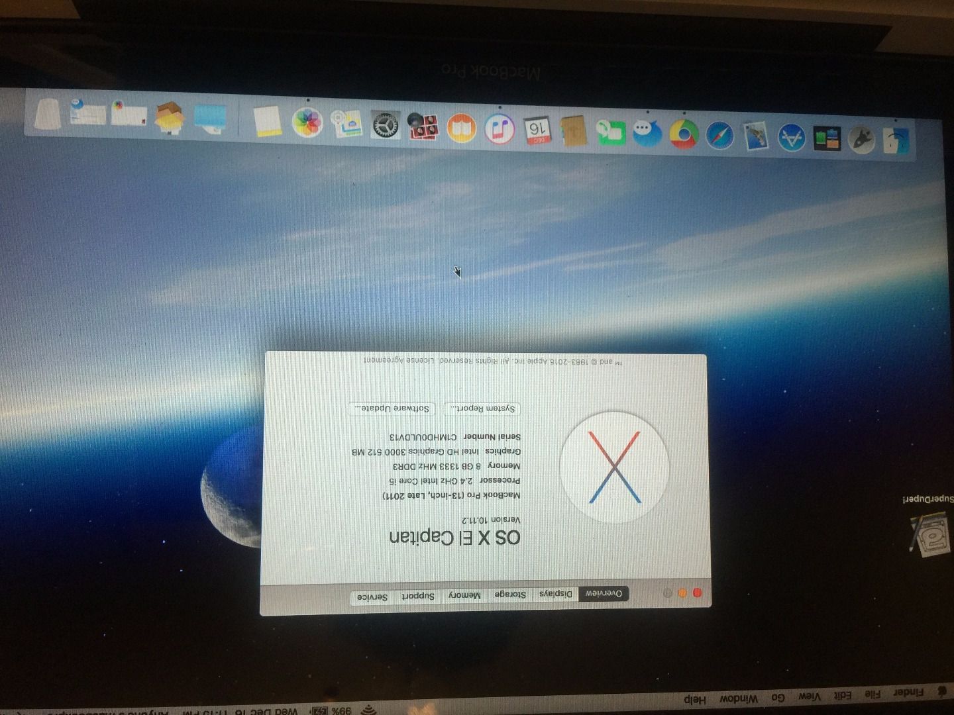Close the About This Mac window
954x715 pixels.
(697, 593)
